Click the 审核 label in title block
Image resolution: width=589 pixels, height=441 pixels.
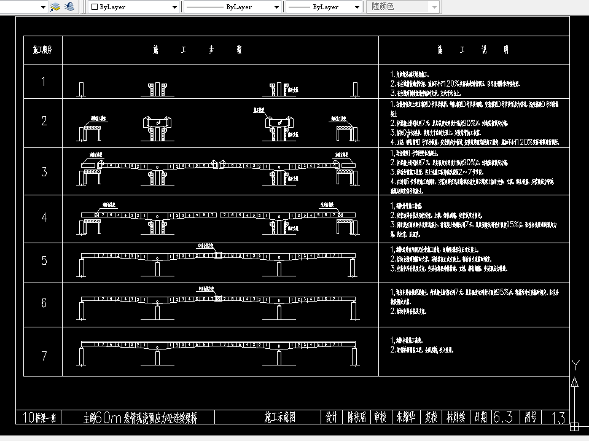tap(380, 417)
